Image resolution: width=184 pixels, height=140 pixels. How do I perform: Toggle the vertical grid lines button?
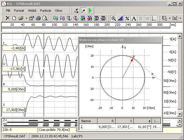141,18
